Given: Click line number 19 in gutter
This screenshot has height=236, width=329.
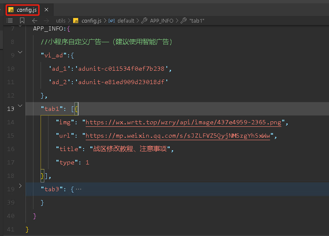Looking at the screenshot, I should pyautogui.click(x=11, y=189).
